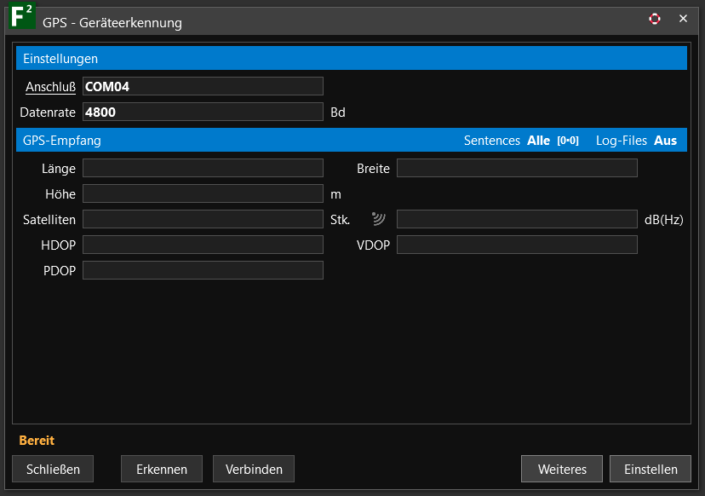This screenshot has height=496, width=705.
Task: Click the dB(Hz) signal strength field
Action: pos(517,219)
